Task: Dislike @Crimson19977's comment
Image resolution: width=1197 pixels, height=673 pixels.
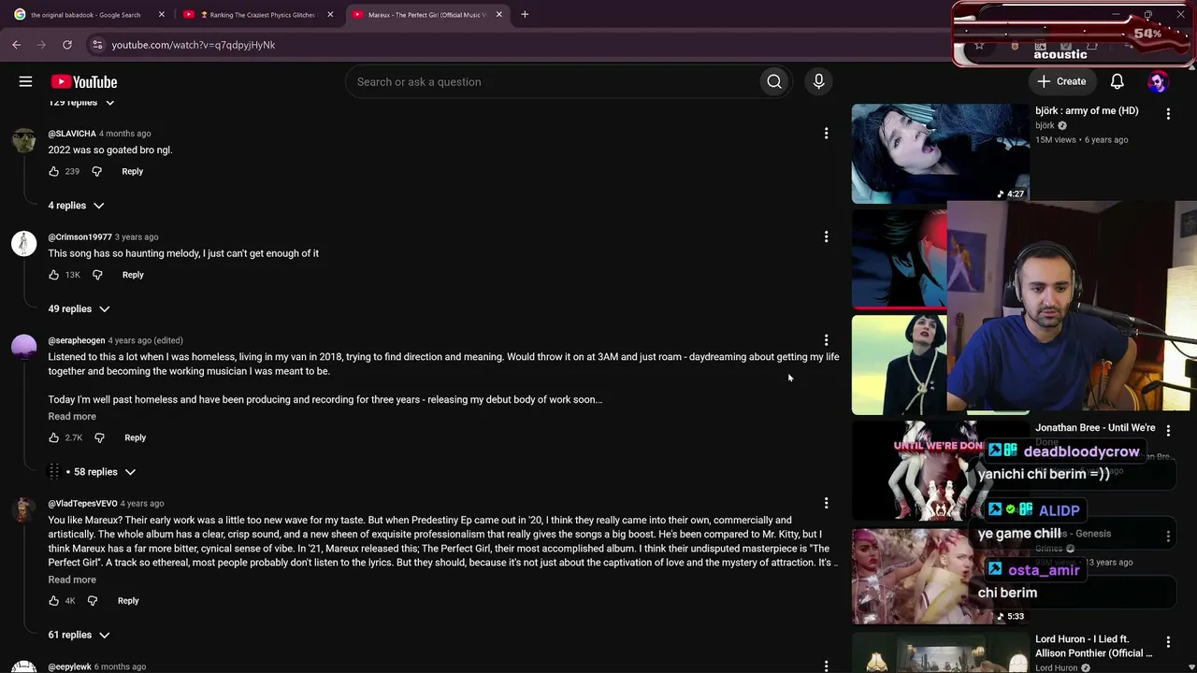Action: [x=97, y=275]
